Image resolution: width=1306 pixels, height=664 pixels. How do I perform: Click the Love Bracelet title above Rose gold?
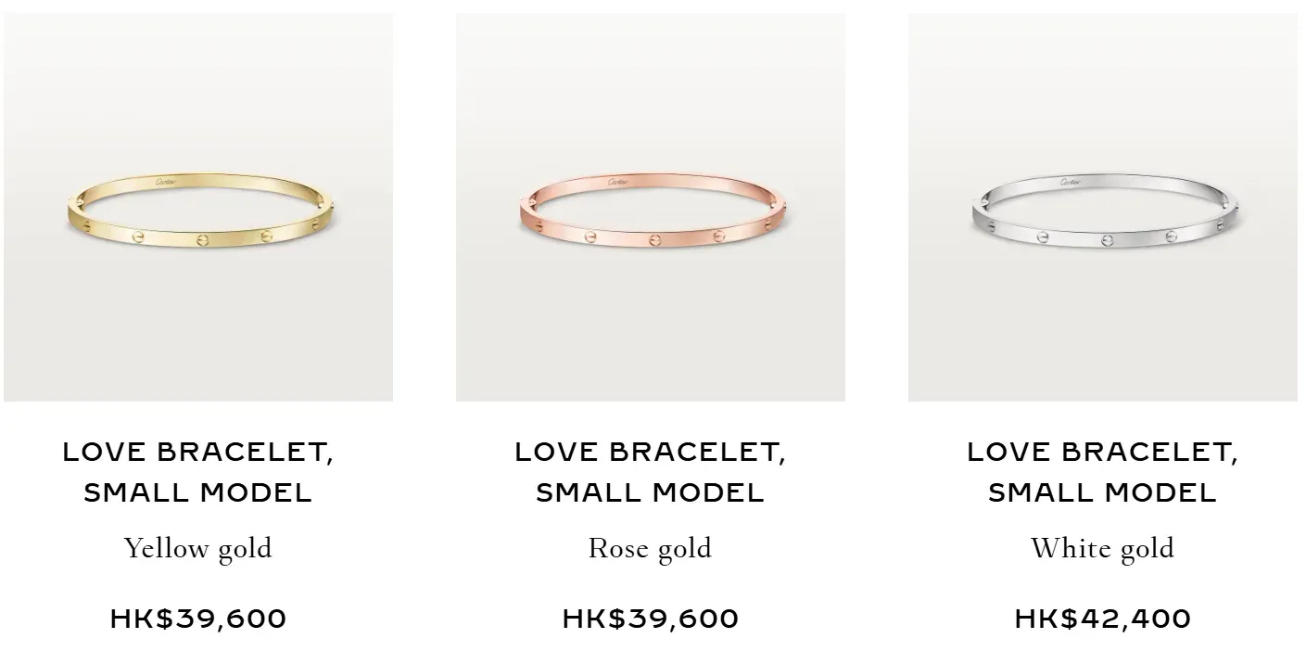[x=651, y=472]
